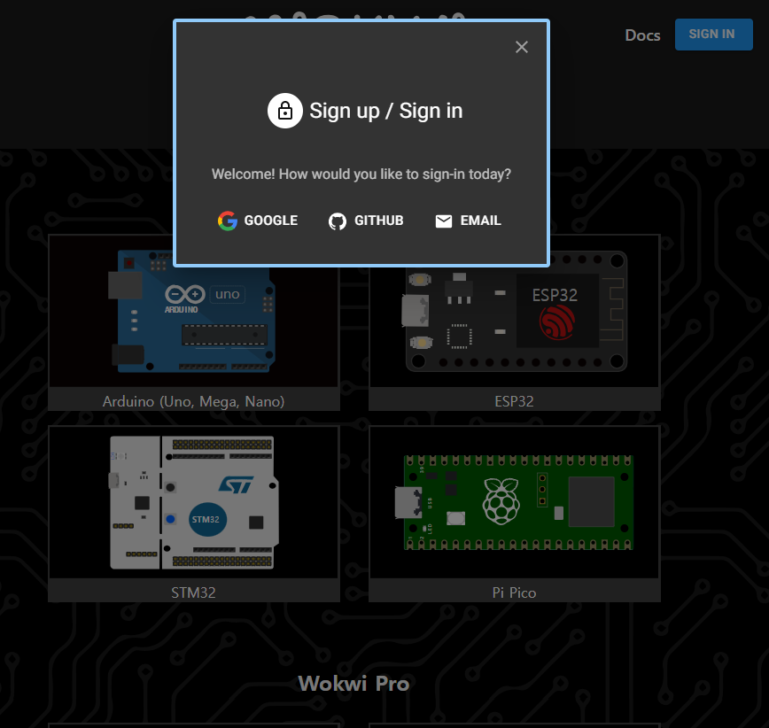
Task: Click the 'ESP32' card caption
Action: tap(514, 401)
